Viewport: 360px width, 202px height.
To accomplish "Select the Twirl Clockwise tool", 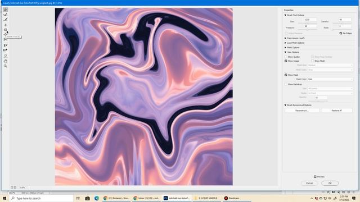I will pos(6,25).
